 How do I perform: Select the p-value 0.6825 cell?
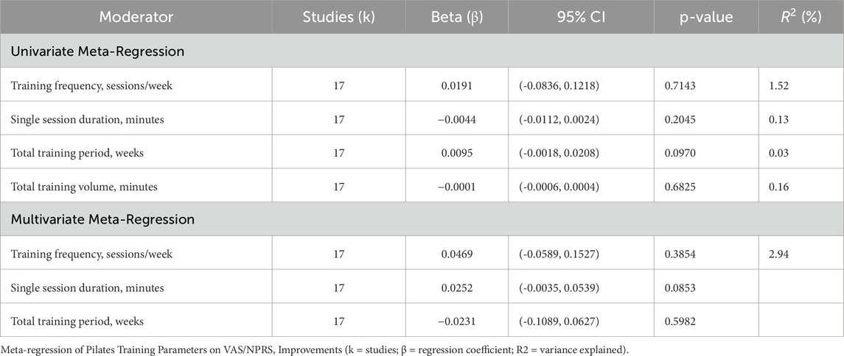[x=682, y=187]
